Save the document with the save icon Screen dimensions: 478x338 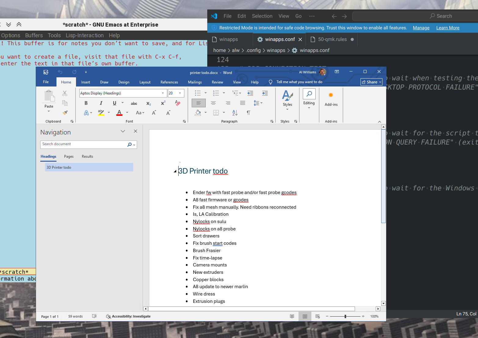(x=46, y=72)
